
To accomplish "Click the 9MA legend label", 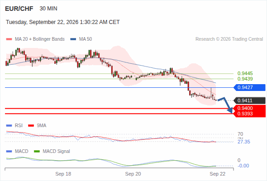I will click(x=42, y=125).
